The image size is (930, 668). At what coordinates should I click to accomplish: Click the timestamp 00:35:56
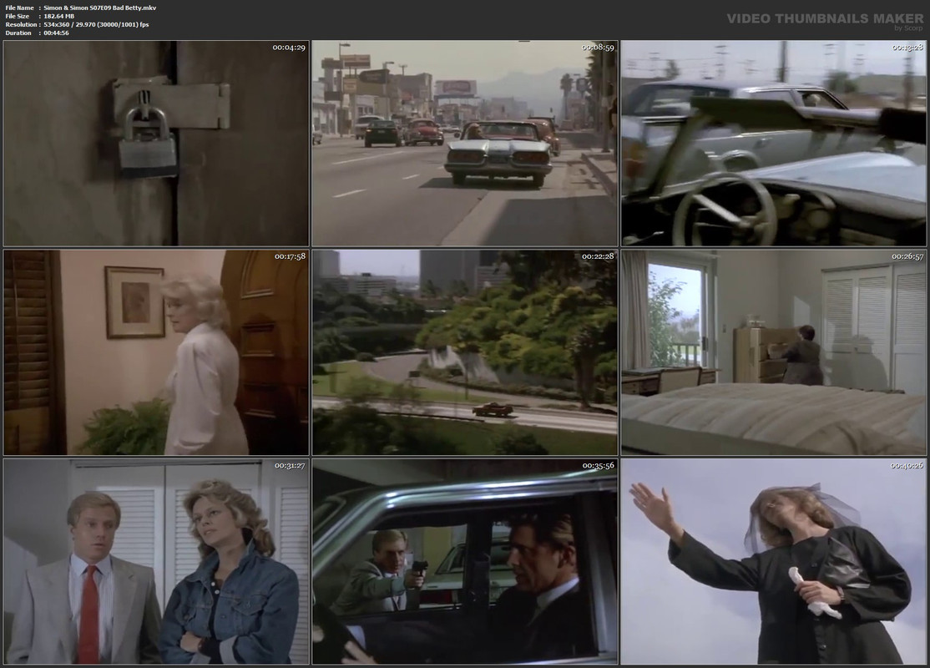click(x=598, y=465)
